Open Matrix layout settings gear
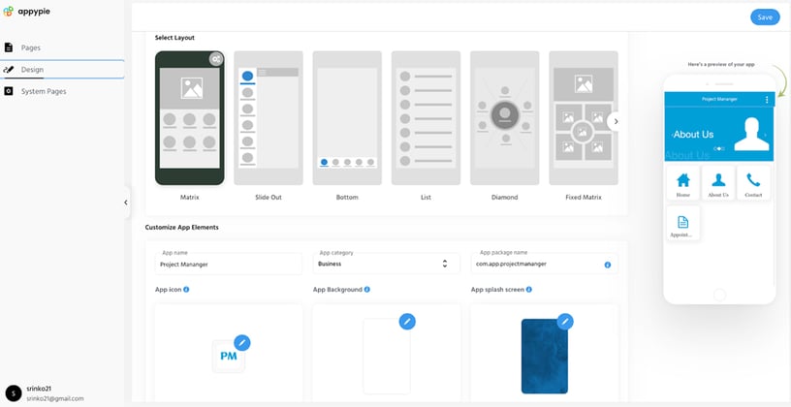This screenshot has height=407, width=791. pyautogui.click(x=215, y=59)
